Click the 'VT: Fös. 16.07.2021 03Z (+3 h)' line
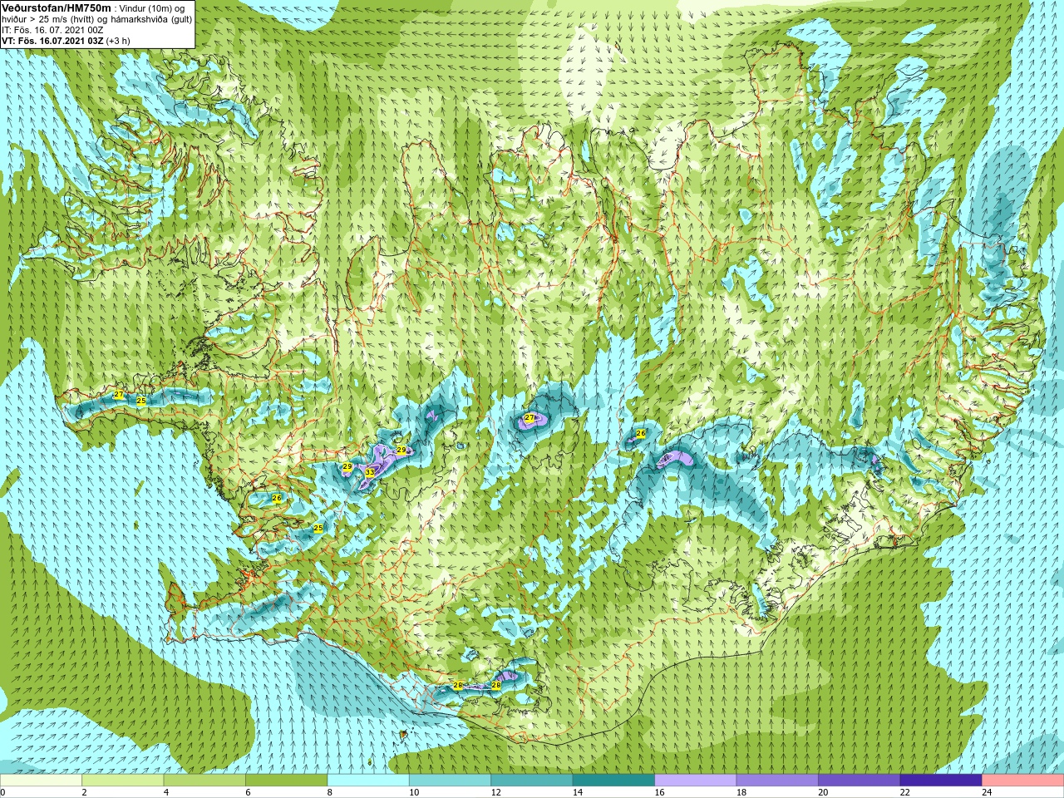This screenshot has height=798, width=1064. [x=66, y=41]
